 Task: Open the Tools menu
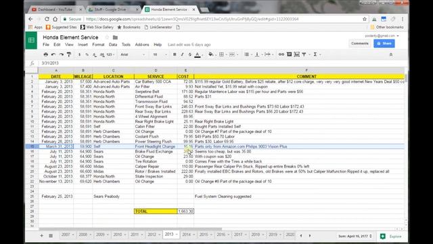[126, 45]
